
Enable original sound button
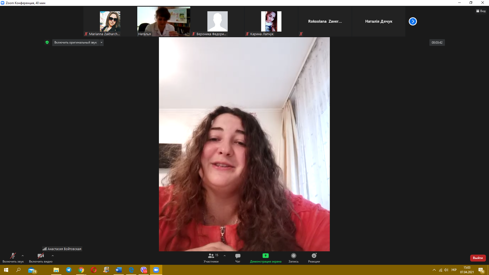pyautogui.click(x=75, y=43)
